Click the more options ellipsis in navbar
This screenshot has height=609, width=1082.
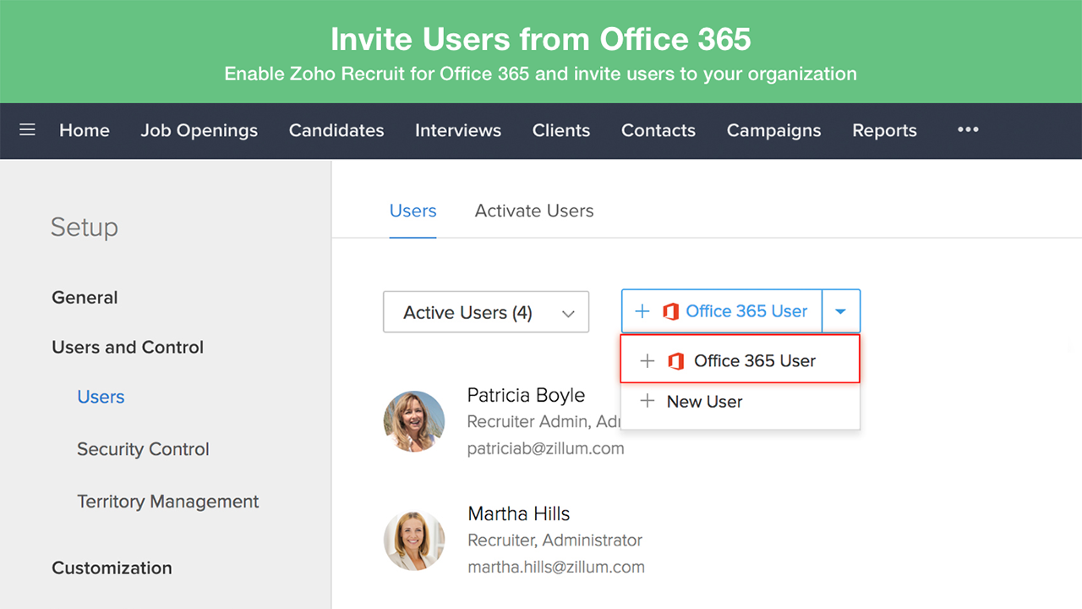click(x=968, y=129)
